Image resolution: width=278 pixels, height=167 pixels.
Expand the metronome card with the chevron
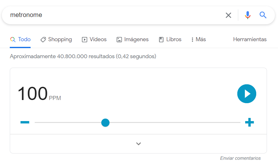tap(138, 144)
